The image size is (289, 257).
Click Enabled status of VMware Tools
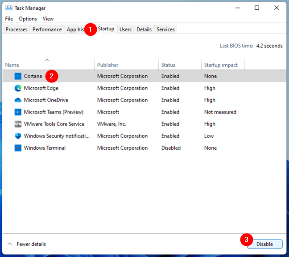pos(170,124)
